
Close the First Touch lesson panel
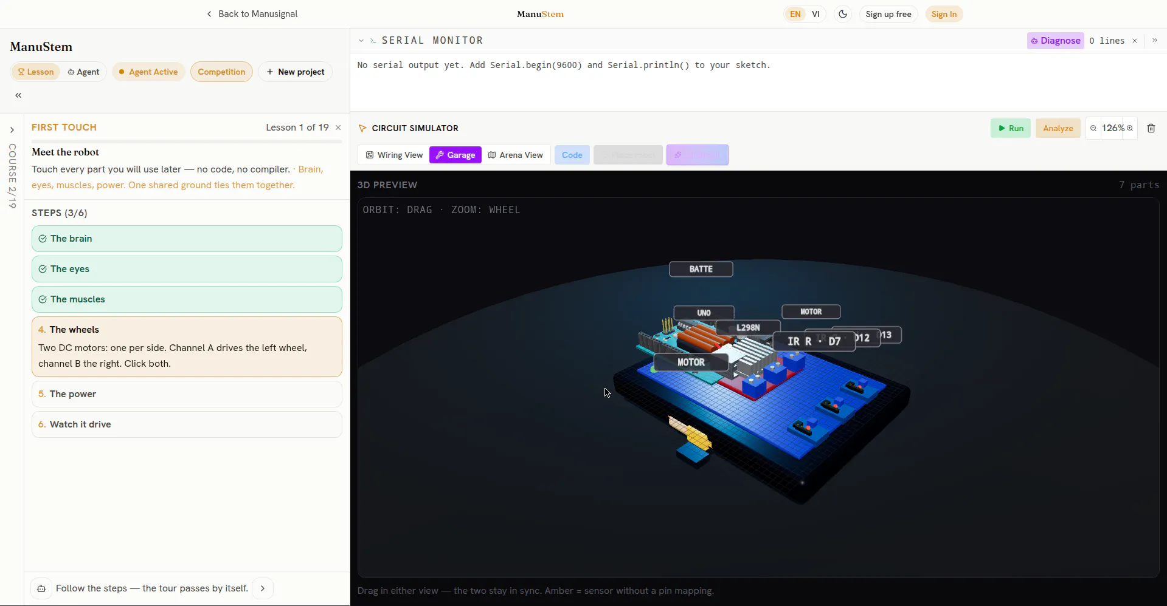(x=338, y=128)
